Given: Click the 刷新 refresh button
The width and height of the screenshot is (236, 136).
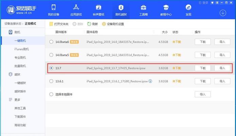Looking at the screenshot, I should 93,24.
